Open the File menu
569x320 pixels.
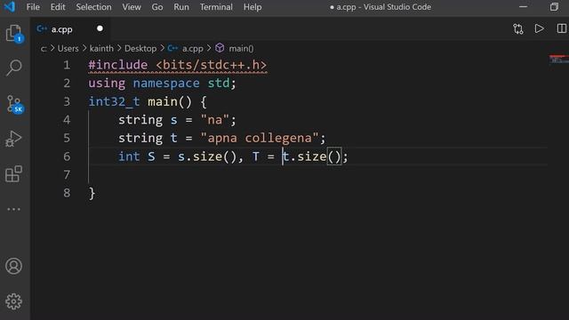coord(33,7)
